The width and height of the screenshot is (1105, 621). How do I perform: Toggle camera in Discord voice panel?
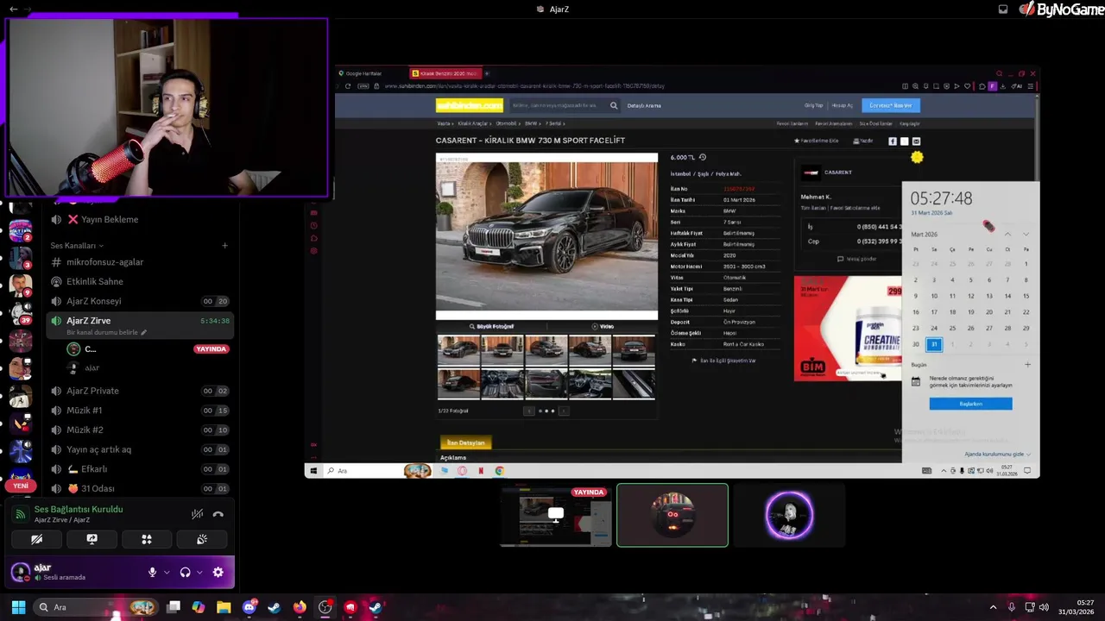36,539
